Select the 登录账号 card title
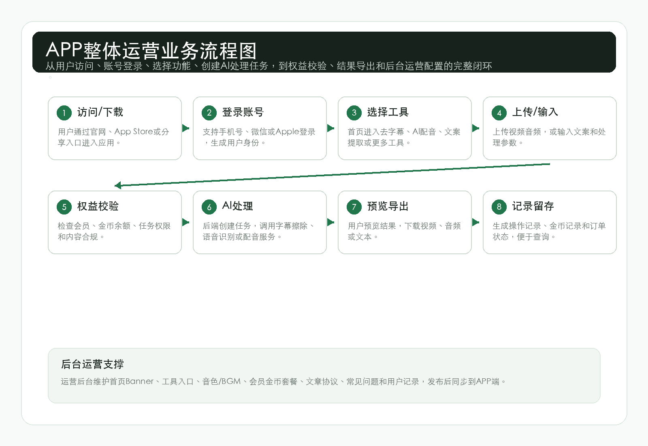 (x=243, y=112)
